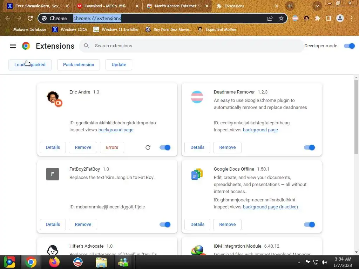This screenshot has width=359, height=269.
Task: Open Details for Deadname Remover
Action: tap(197, 147)
